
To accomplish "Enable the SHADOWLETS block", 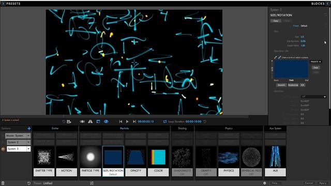I will (182, 161).
